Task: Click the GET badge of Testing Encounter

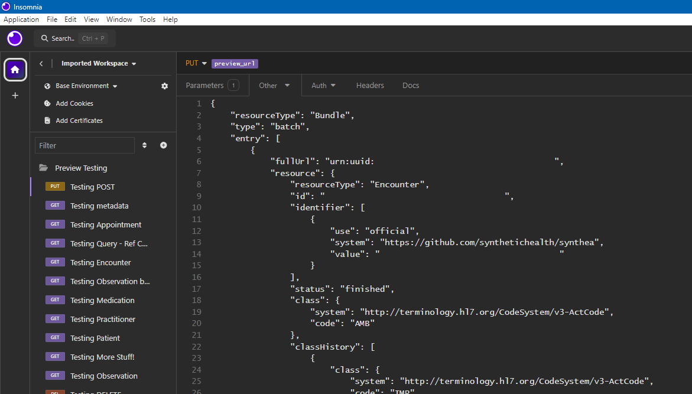Action: click(55, 262)
